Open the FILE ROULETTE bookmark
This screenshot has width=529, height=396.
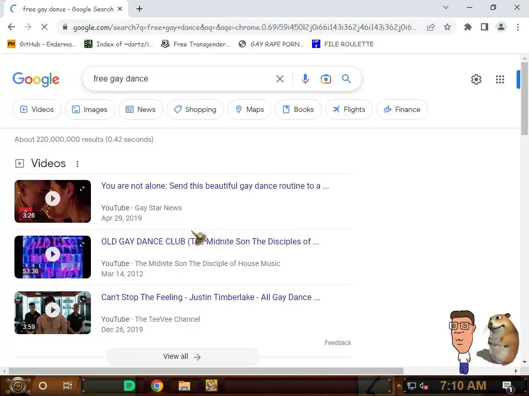point(343,44)
